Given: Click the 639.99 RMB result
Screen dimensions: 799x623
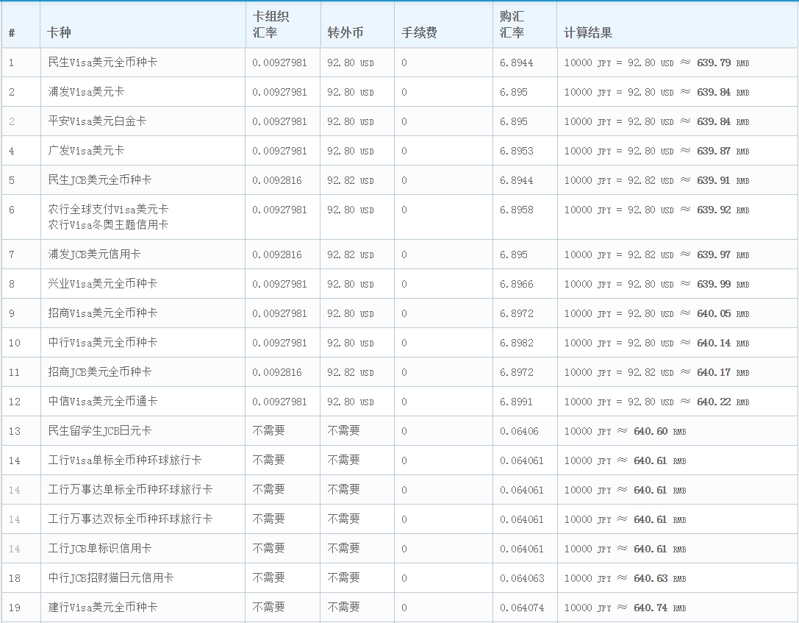Looking at the screenshot, I should [723, 284].
